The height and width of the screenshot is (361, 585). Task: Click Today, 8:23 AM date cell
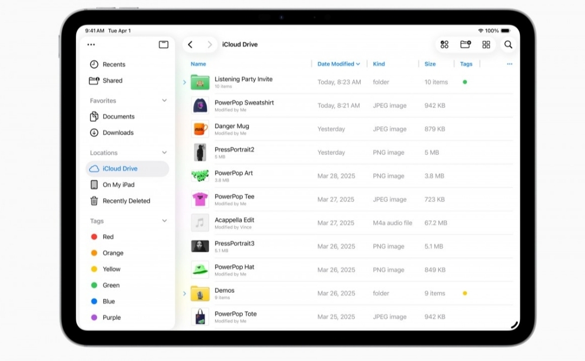pos(339,82)
